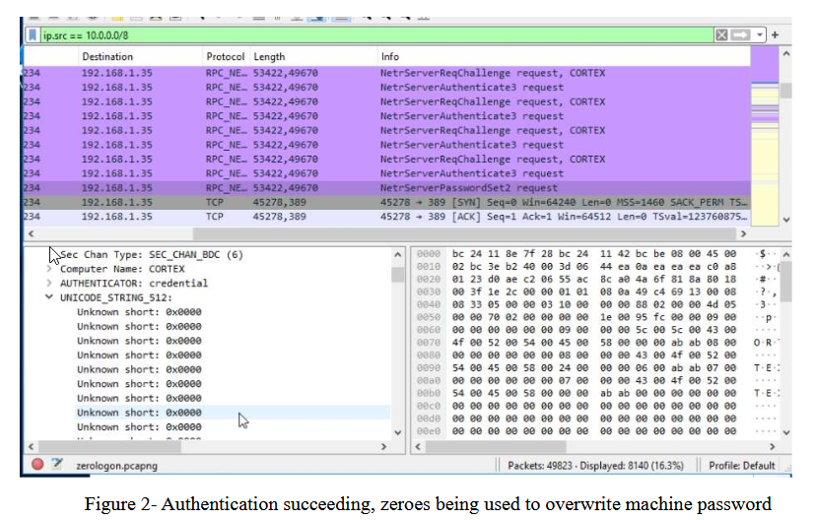
Task: Select Sec Chan Type SEC_CHAN_BDC field
Action: 152,255
